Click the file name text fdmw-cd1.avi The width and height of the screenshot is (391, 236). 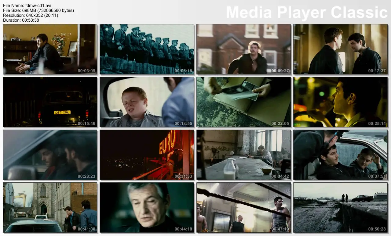[x=38, y=5]
